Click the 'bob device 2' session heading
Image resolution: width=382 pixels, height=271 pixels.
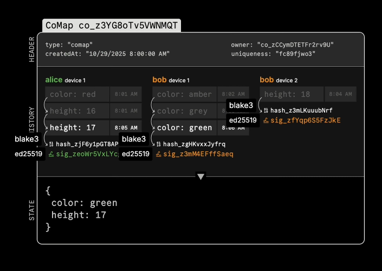coord(279,80)
